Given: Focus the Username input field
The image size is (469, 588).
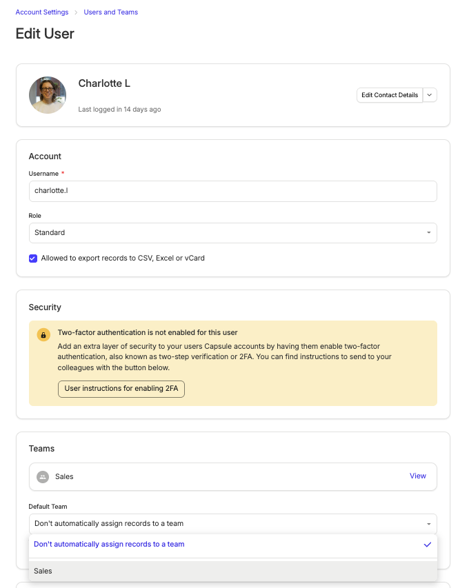Looking at the screenshot, I should (233, 191).
